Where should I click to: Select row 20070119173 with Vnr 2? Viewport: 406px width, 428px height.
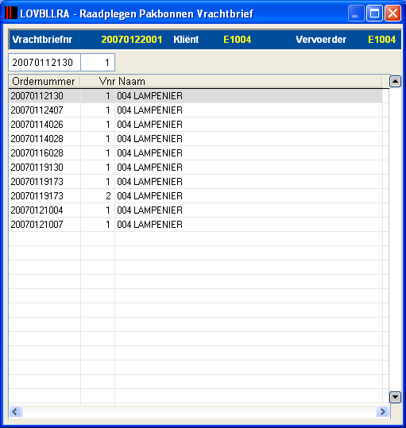[x=195, y=196]
